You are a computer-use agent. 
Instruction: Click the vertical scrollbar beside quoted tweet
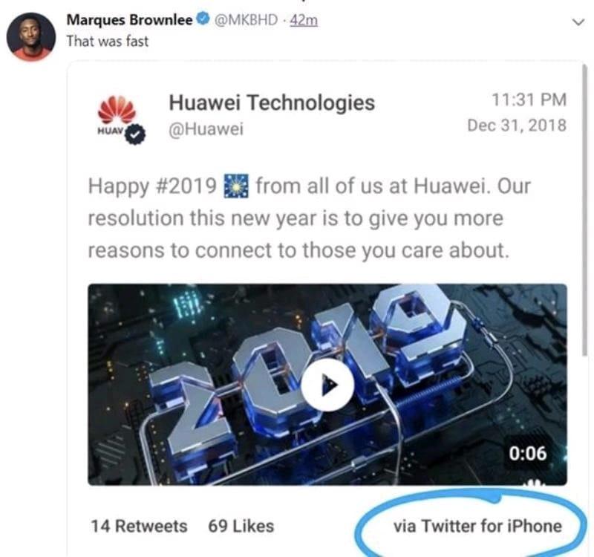[584, 210]
